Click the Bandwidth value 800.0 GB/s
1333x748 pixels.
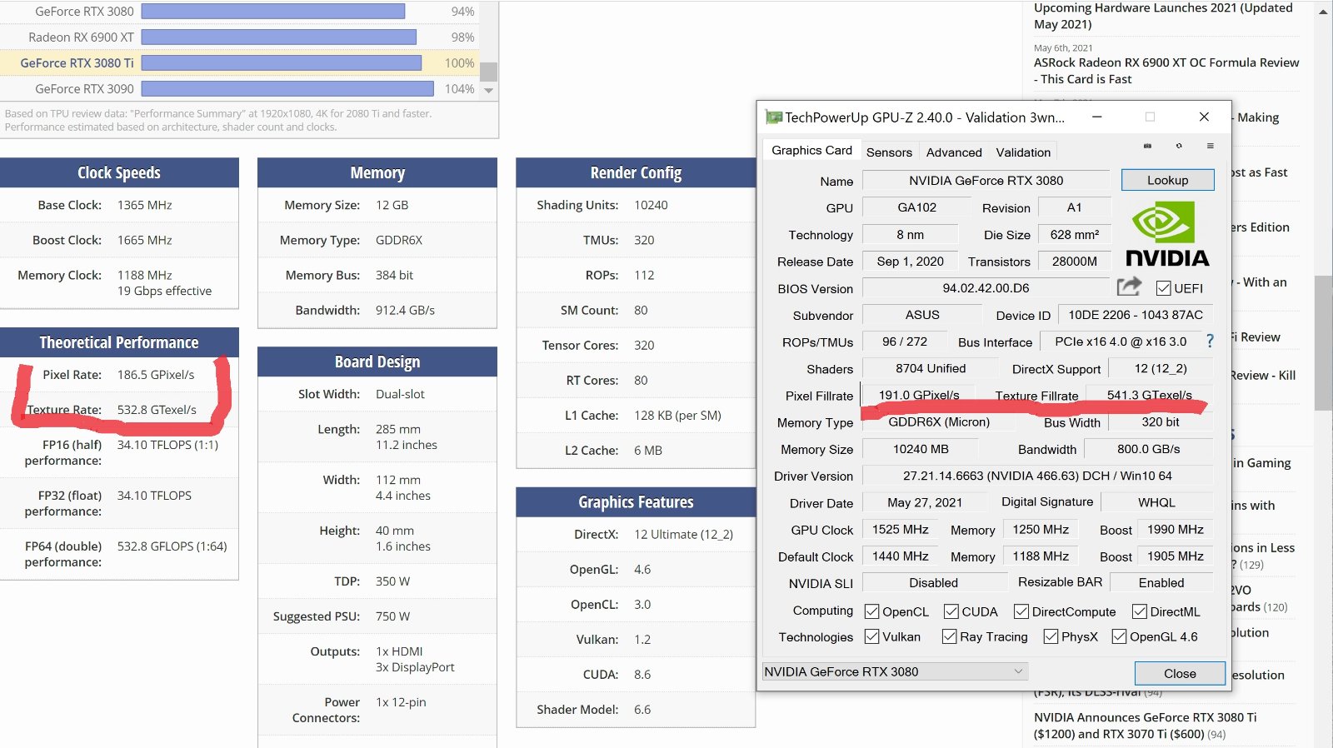[1148, 449]
